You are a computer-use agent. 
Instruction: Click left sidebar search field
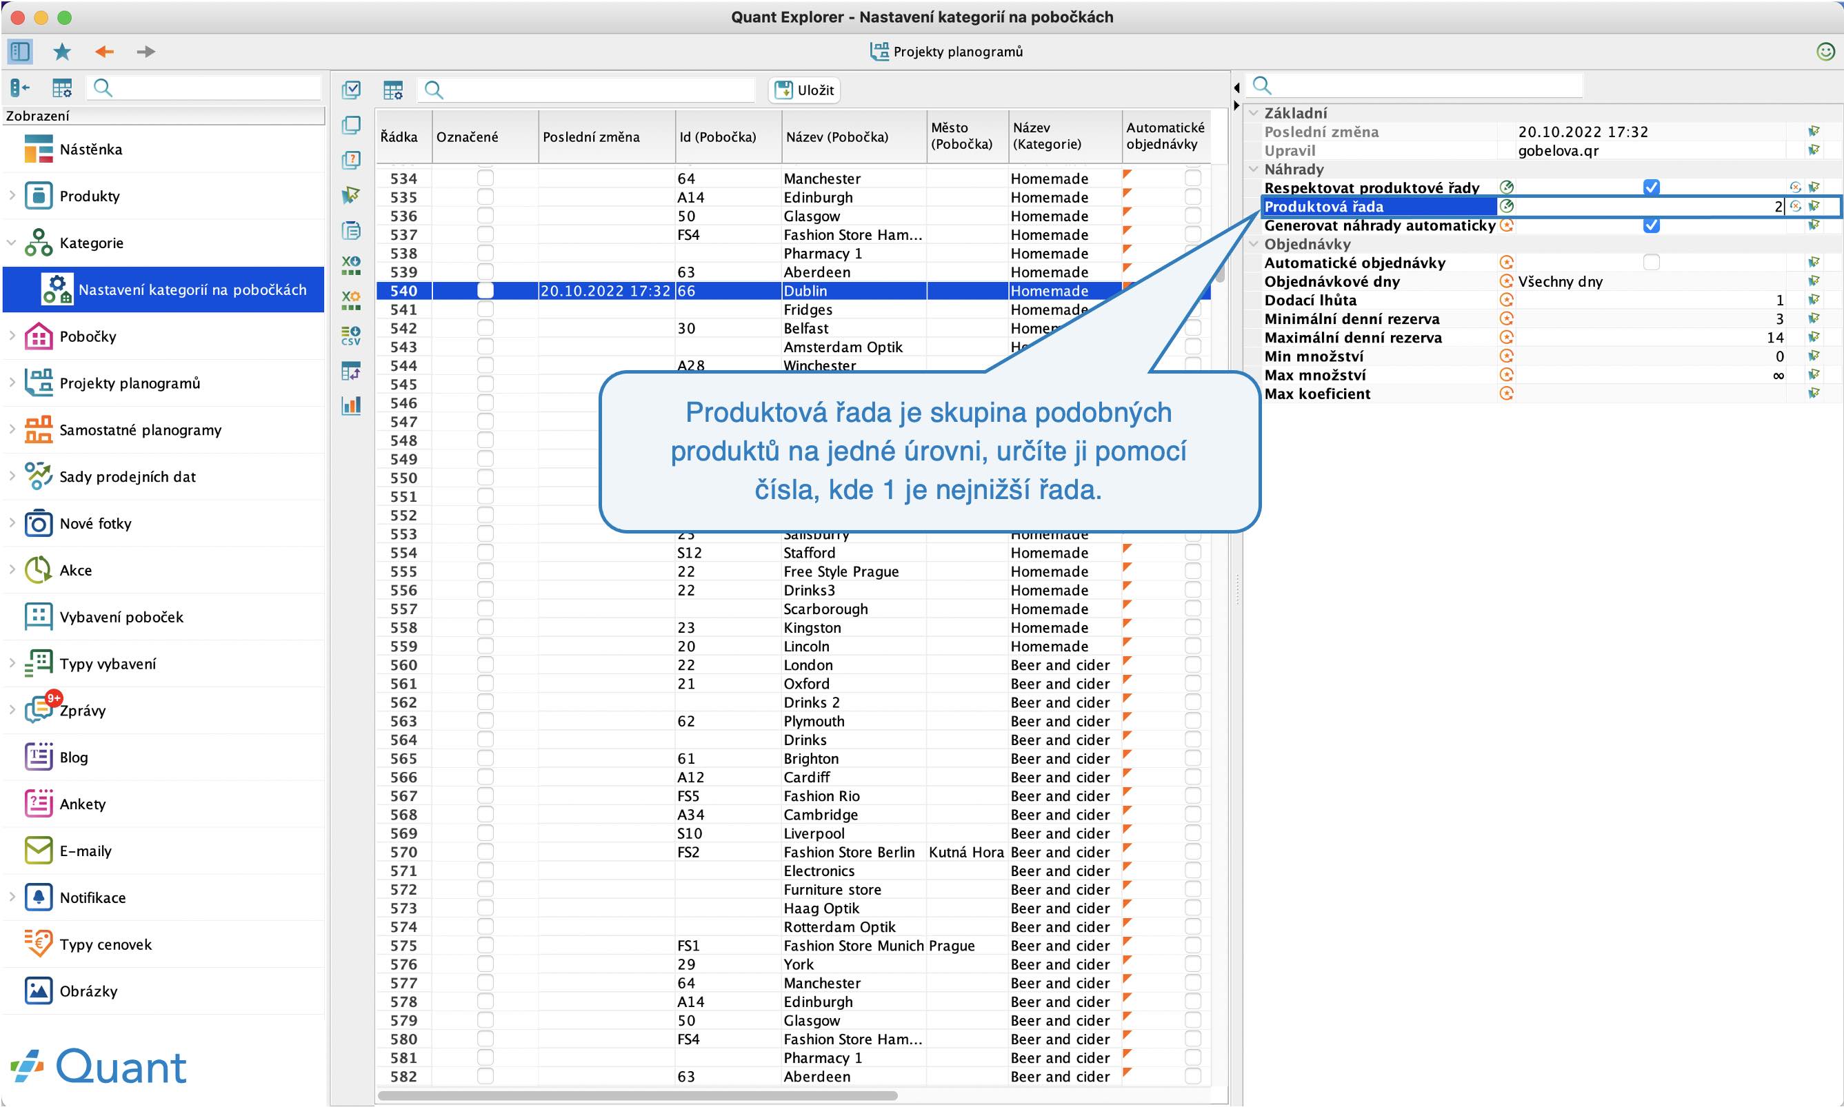pyautogui.click(x=203, y=88)
